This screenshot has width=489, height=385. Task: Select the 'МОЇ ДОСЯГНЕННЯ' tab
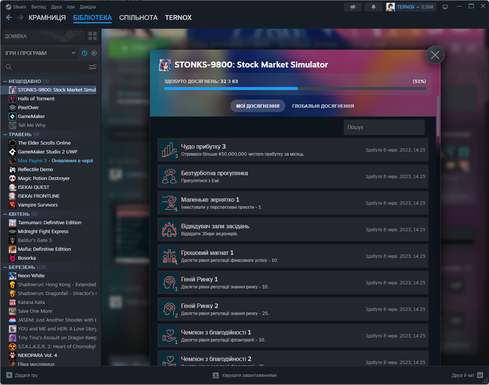click(258, 106)
